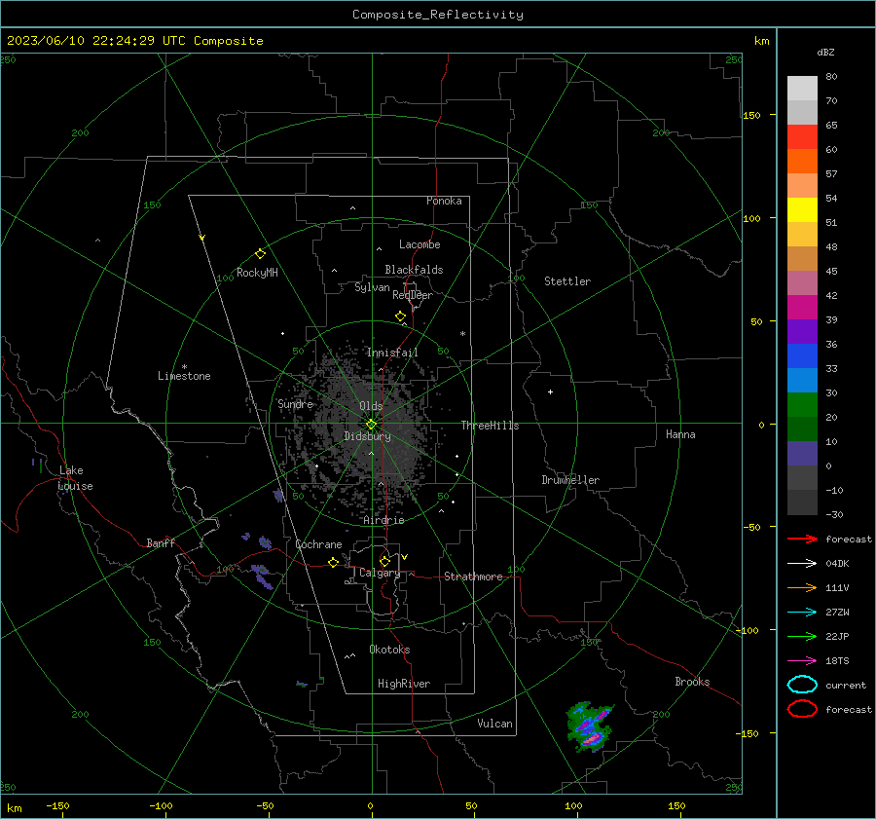This screenshot has height=819, width=876.
Task: Click the -30 dBZ scale value
Action: (x=835, y=514)
